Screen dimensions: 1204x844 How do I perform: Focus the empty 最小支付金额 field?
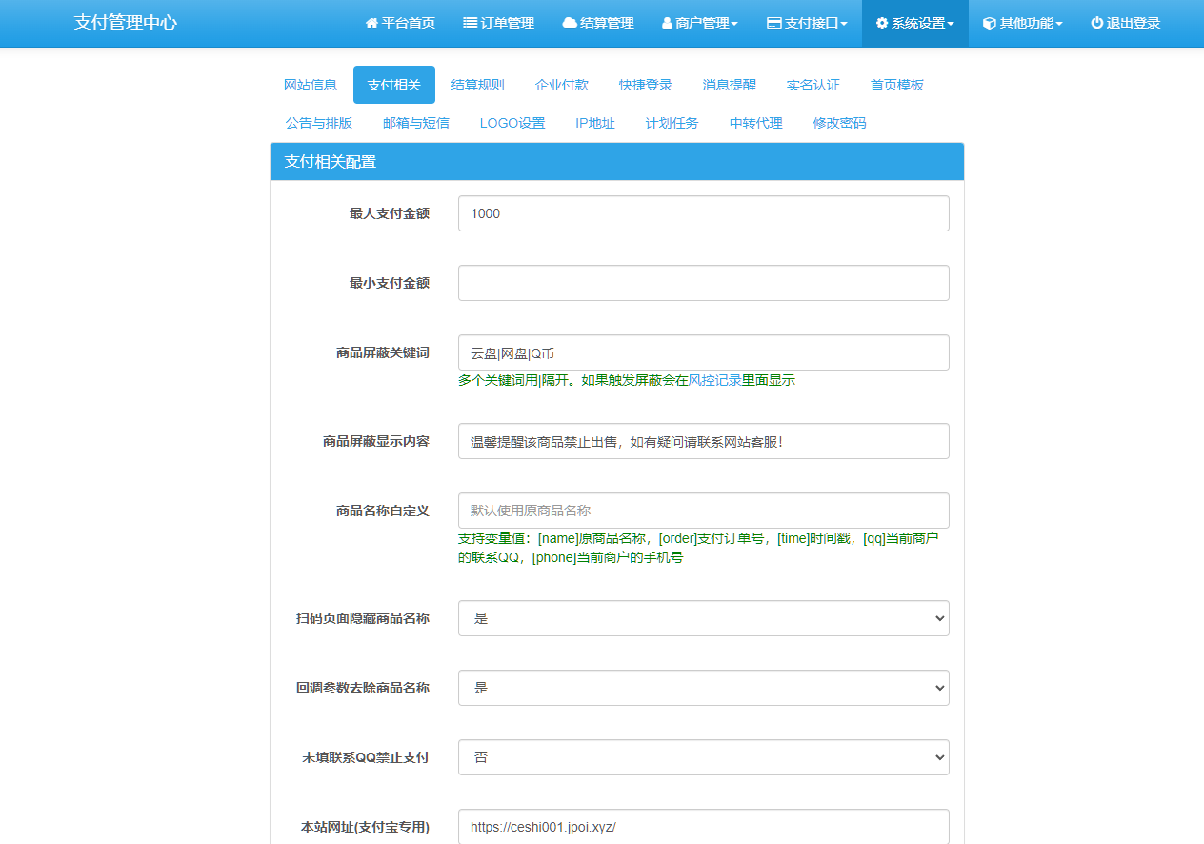tap(704, 283)
